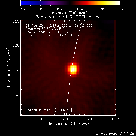
Task: Click the title 'Reconstructed RHESSI Image'
Action: pos(68,17)
